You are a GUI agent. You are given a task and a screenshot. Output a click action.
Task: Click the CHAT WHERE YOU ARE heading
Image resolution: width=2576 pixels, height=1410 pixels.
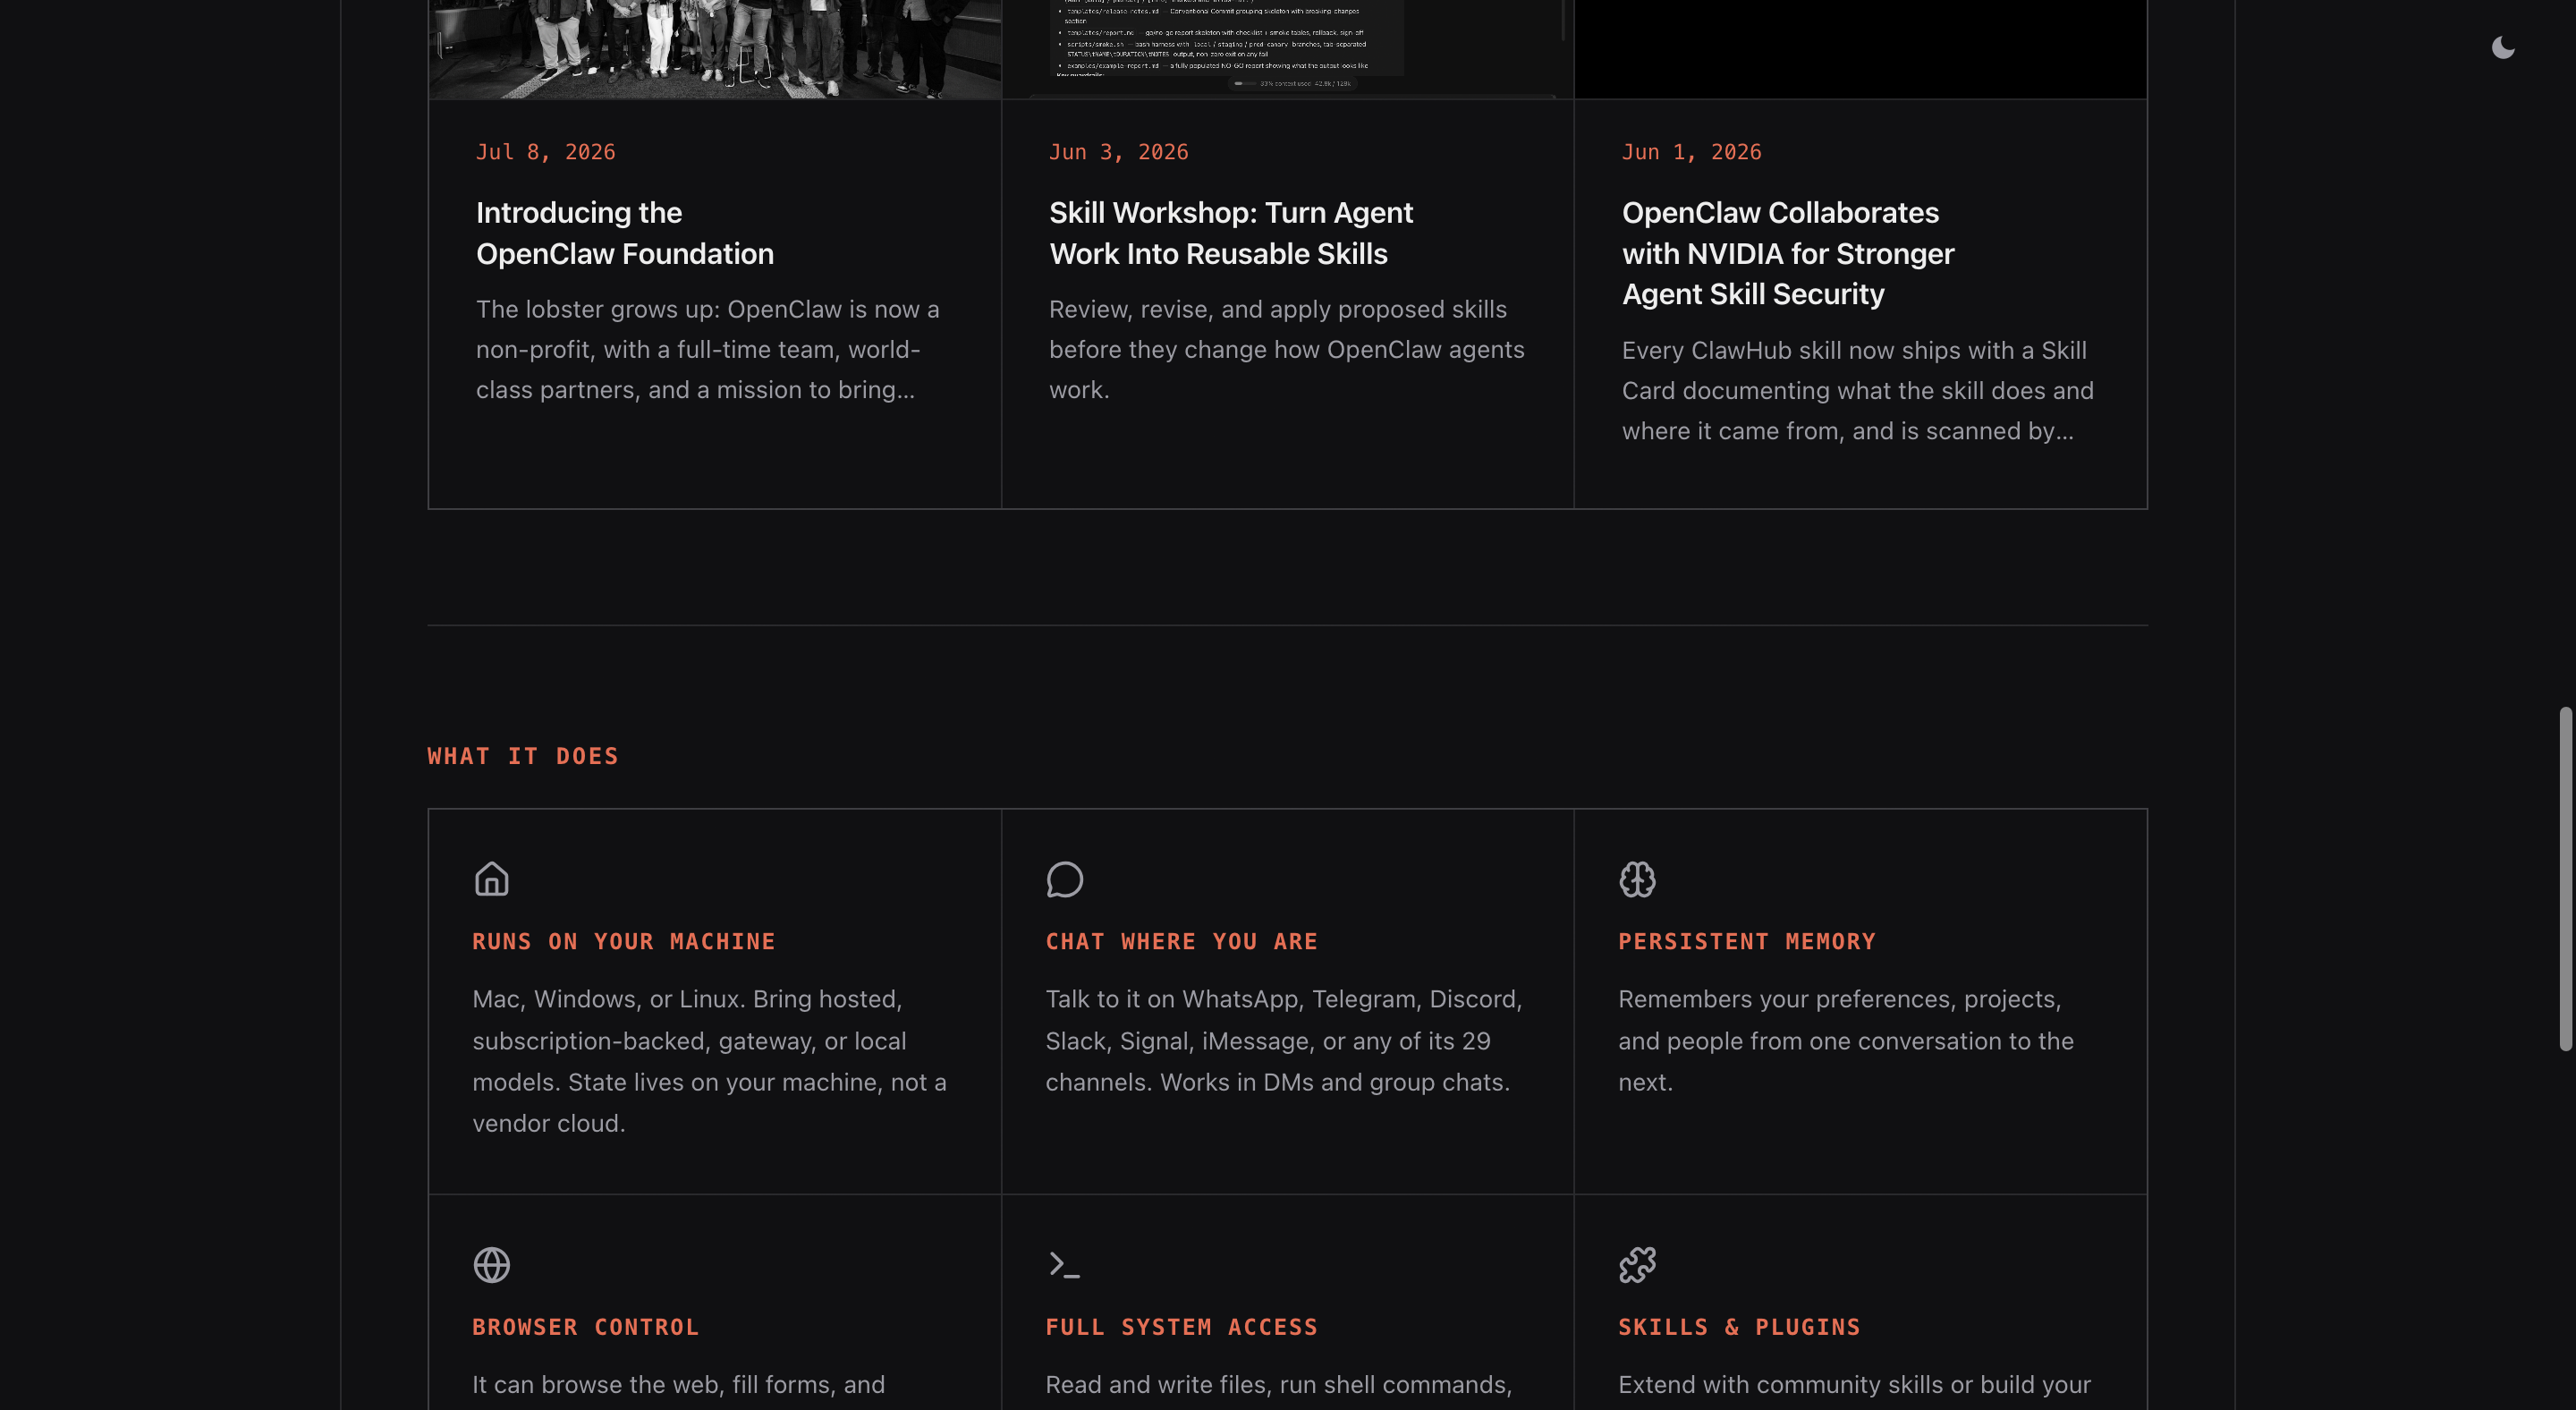point(1182,942)
